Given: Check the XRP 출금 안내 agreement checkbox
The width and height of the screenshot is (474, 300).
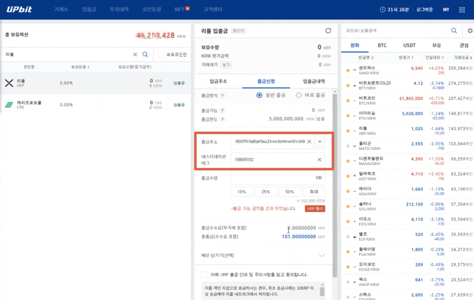Looking at the screenshot, I should click(205, 275).
